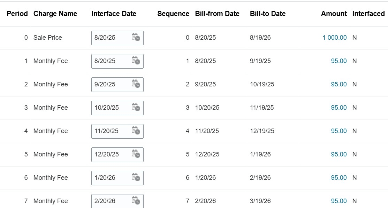Click the 95.00 amount for Period 1
The image size is (388, 208).
tap(339, 61)
